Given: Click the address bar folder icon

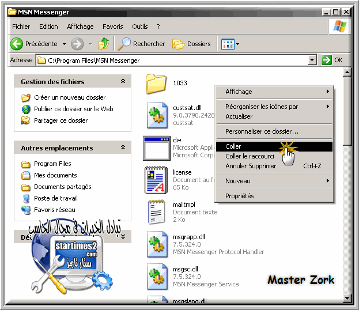Looking at the screenshot, I should 41,61.
